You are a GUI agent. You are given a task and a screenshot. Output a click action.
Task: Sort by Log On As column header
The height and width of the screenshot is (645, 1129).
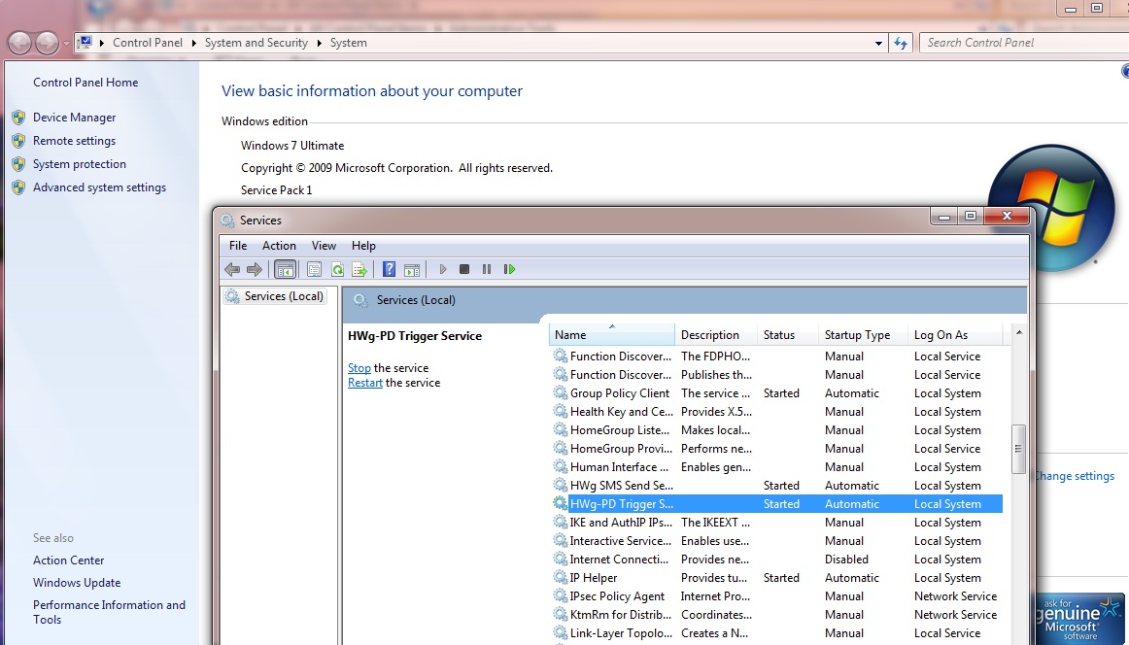point(955,335)
